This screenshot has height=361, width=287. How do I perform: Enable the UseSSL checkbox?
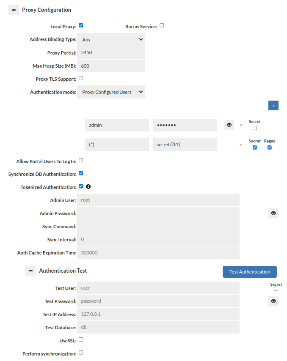coord(81,339)
